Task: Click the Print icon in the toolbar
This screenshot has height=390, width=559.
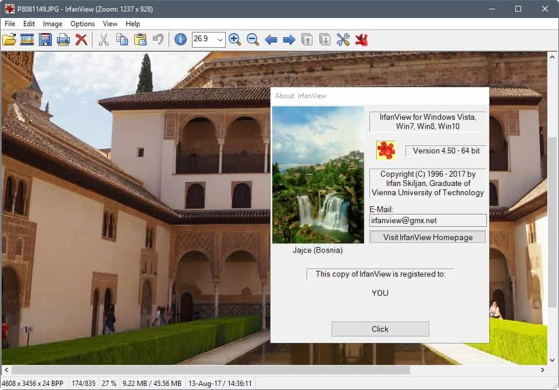Action: coord(63,40)
